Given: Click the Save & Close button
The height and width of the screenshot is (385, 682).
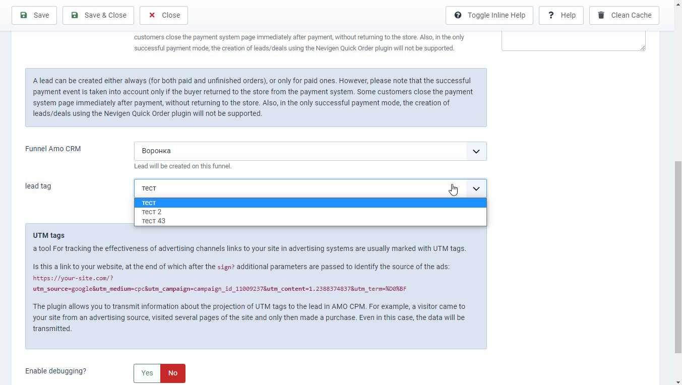Looking at the screenshot, I should [x=98, y=15].
